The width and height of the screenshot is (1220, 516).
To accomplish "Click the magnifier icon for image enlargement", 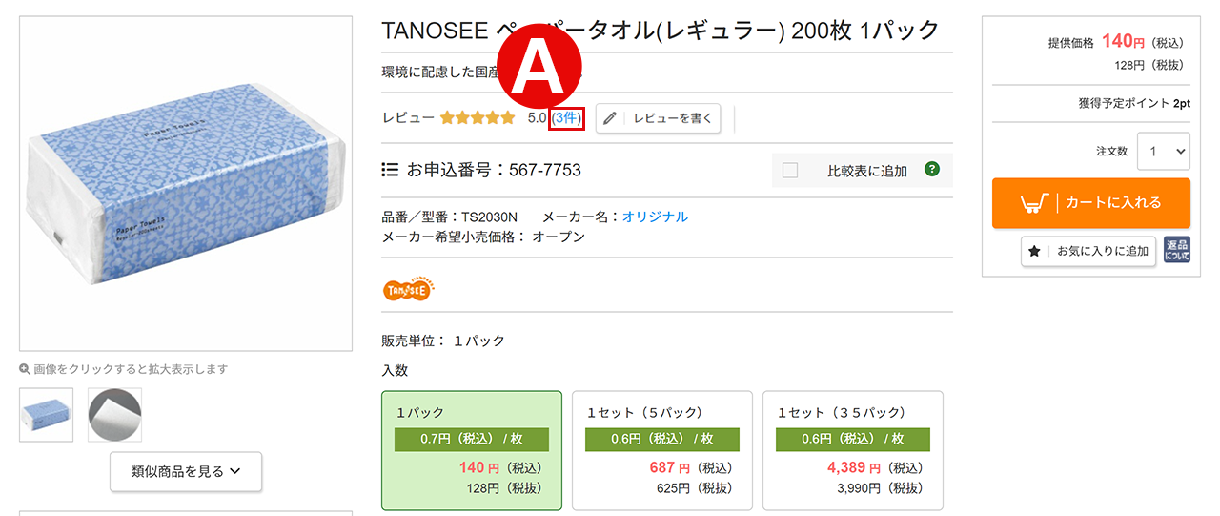I will [25, 369].
